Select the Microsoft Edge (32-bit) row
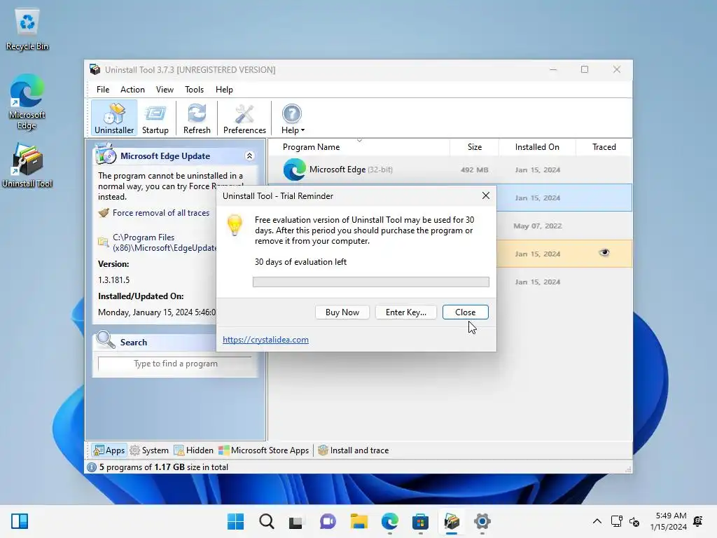The image size is (717, 538). (x=450, y=170)
